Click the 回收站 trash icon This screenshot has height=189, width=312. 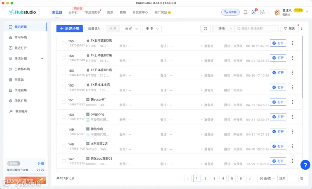[10, 80]
